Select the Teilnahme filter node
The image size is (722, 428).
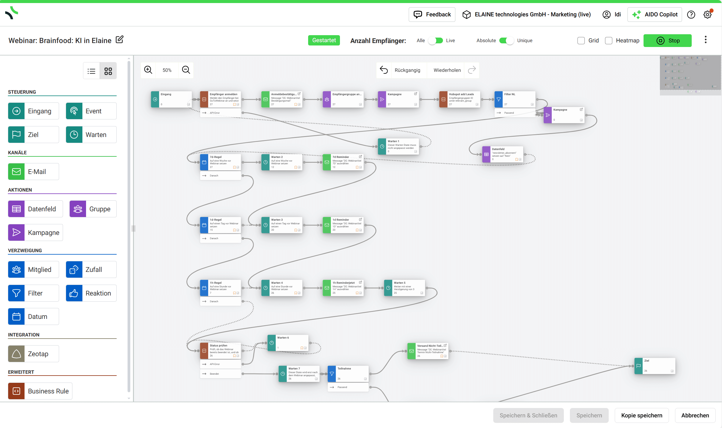(x=348, y=374)
